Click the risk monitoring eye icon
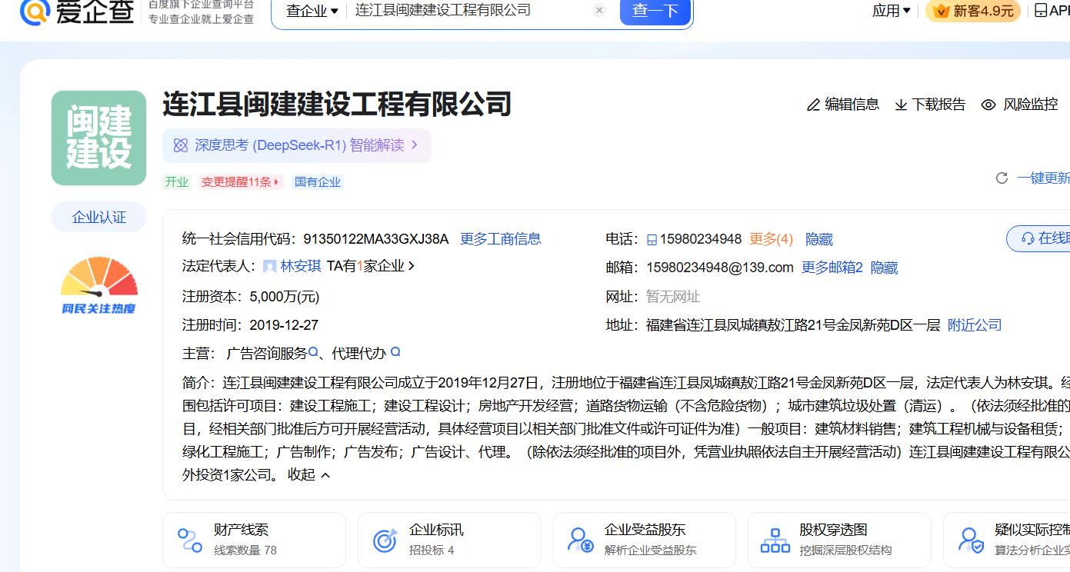This screenshot has width=1070, height=572. [988, 105]
